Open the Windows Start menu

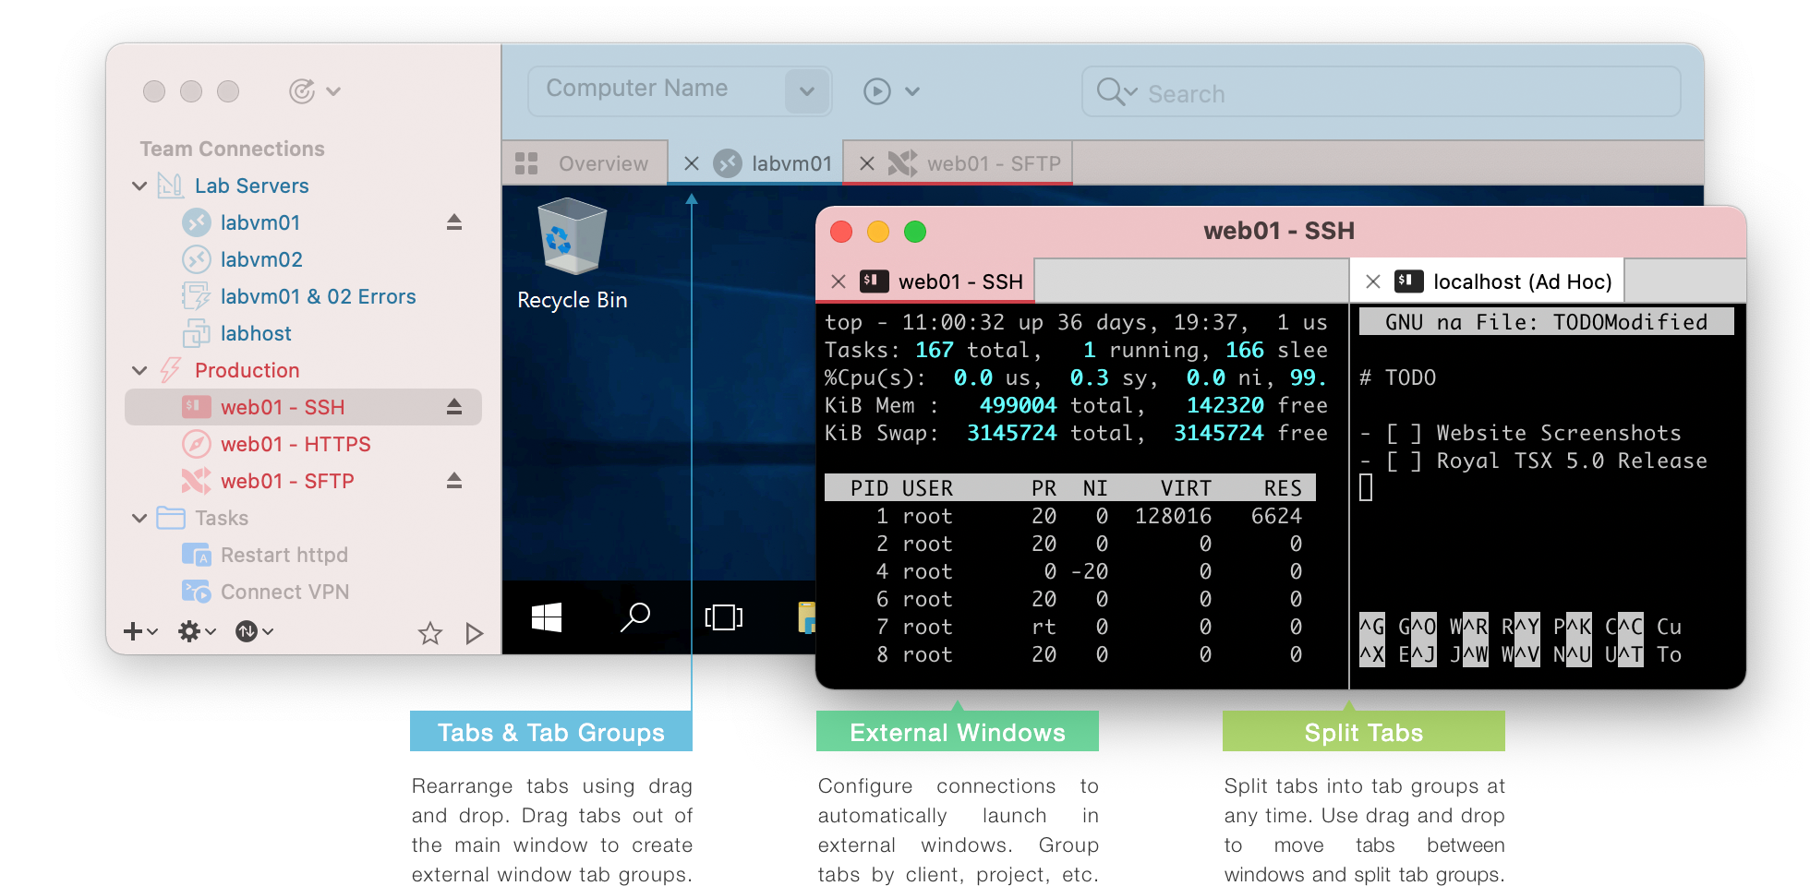[547, 617]
